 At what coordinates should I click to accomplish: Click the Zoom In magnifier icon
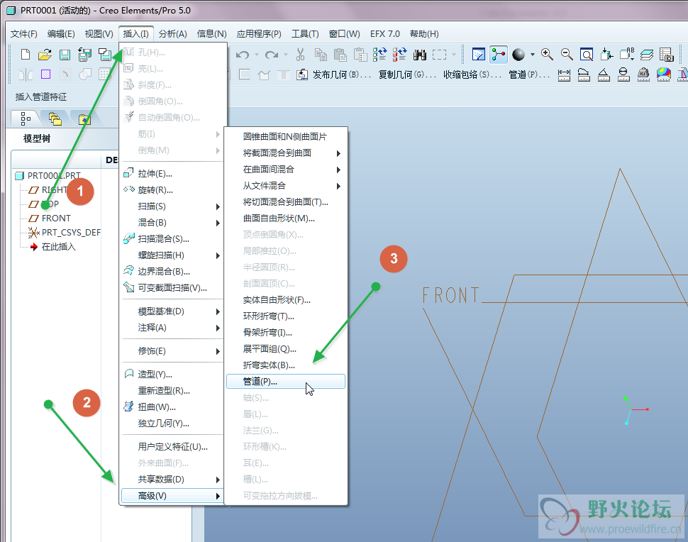(x=547, y=55)
